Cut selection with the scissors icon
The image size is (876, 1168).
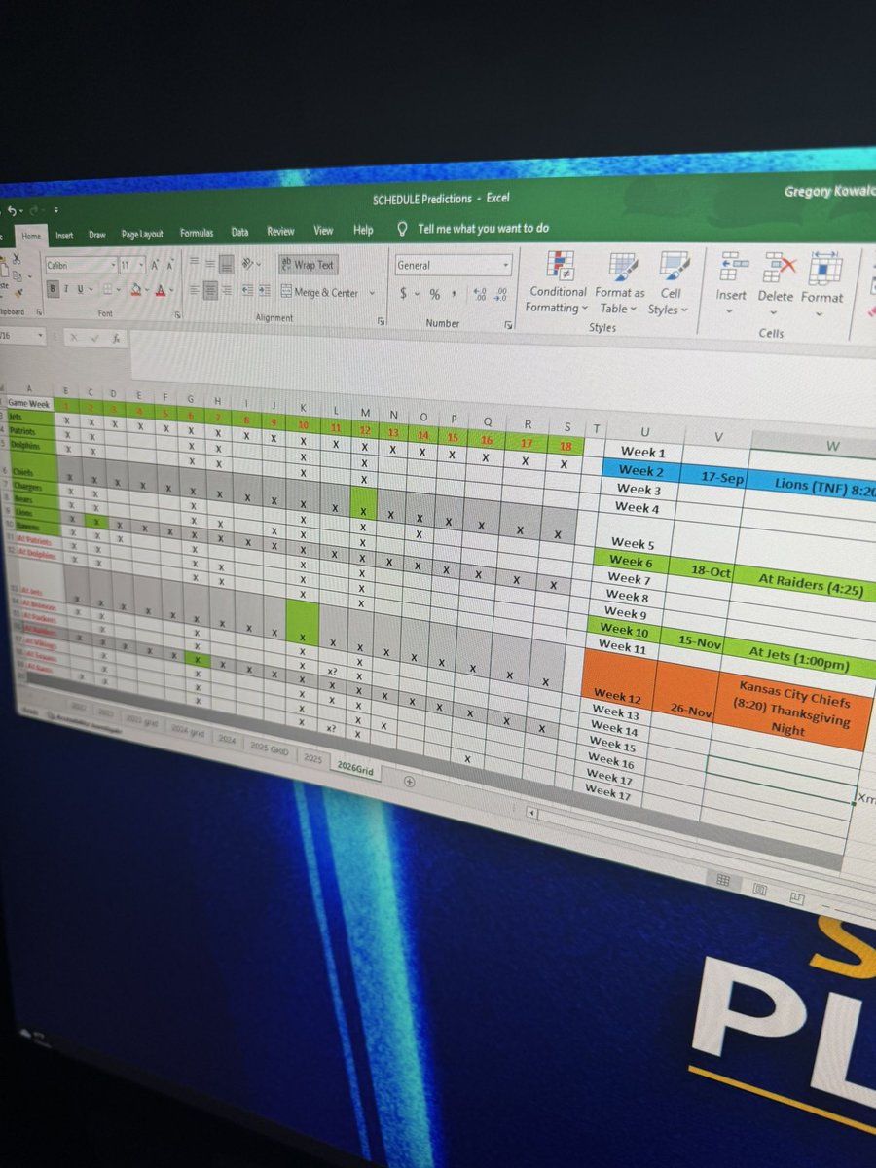click(17, 258)
